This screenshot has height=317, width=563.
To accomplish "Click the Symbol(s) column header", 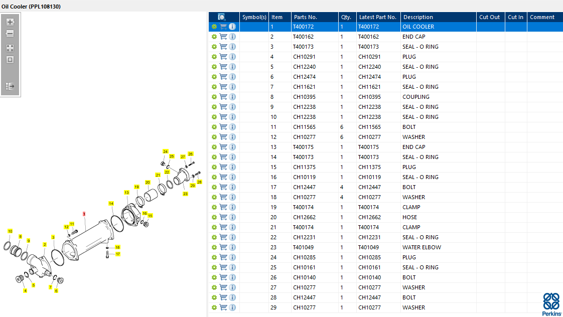I will [254, 17].
